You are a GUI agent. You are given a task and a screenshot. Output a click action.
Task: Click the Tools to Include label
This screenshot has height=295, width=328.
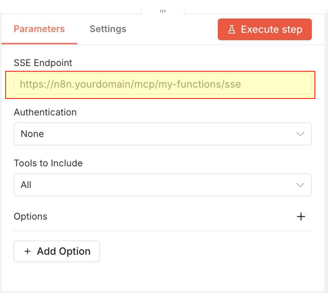(x=48, y=163)
